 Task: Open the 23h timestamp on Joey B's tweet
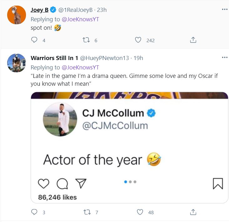click(102, 10)
